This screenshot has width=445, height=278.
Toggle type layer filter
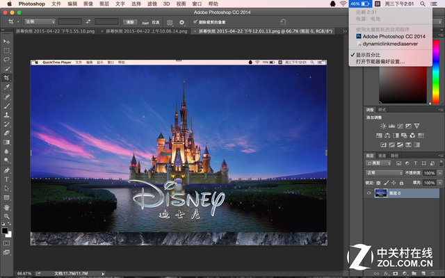click(416, 163)
